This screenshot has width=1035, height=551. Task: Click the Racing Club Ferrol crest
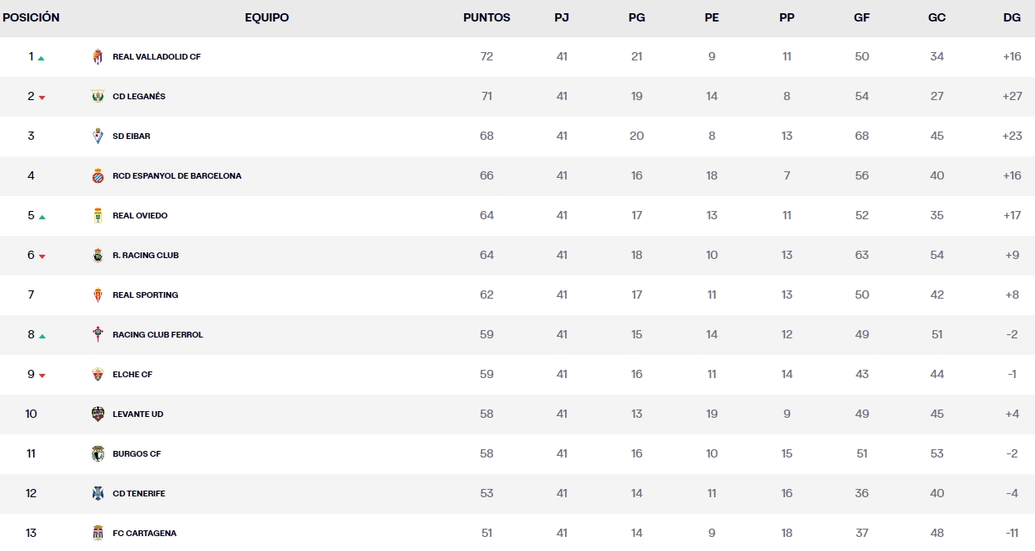tap(99, 334)
